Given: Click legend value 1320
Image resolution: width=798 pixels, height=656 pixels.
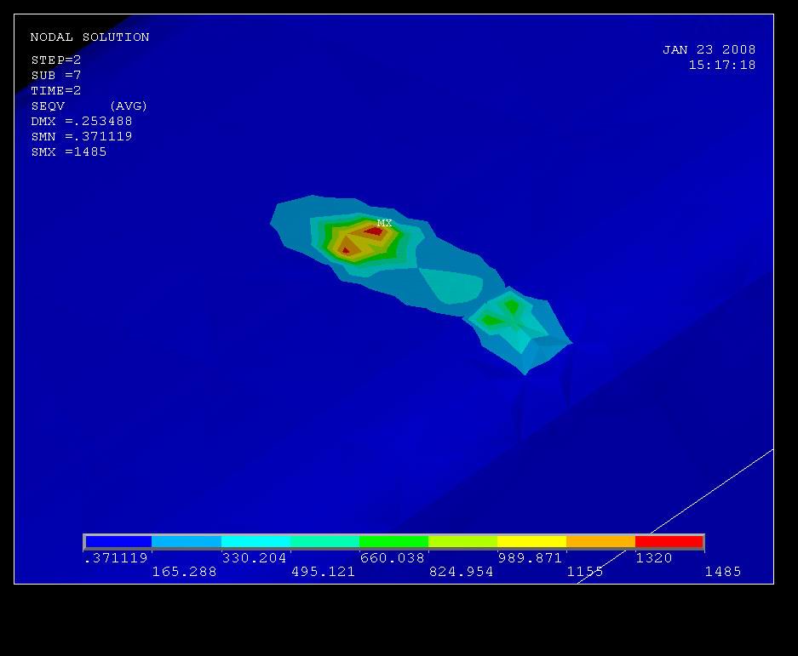Looking at the screenshot, I should tap(654, 558).
